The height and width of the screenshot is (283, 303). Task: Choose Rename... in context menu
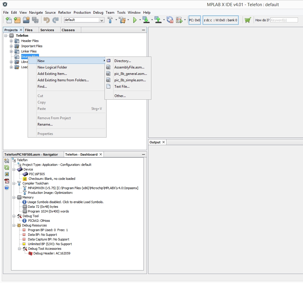(x=67, y=124)
